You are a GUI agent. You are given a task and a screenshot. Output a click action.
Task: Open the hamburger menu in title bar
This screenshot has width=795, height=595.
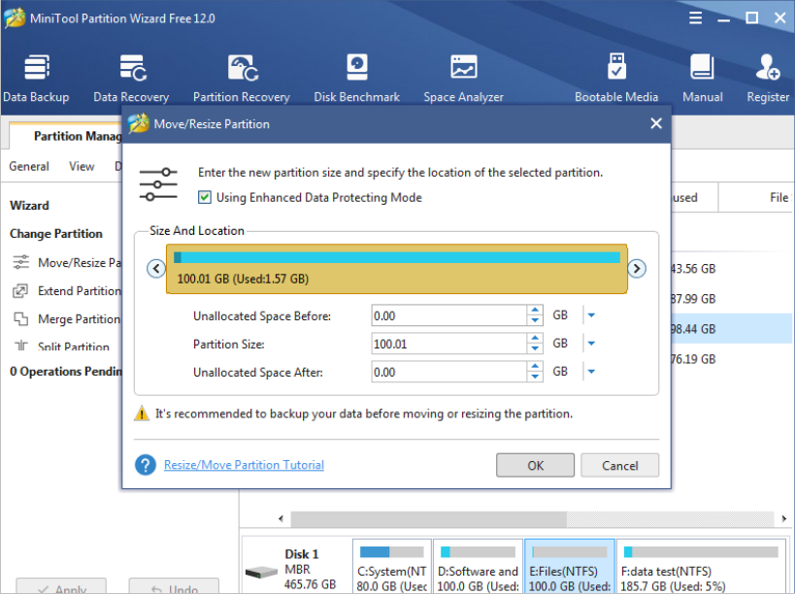tap(696, 18)
